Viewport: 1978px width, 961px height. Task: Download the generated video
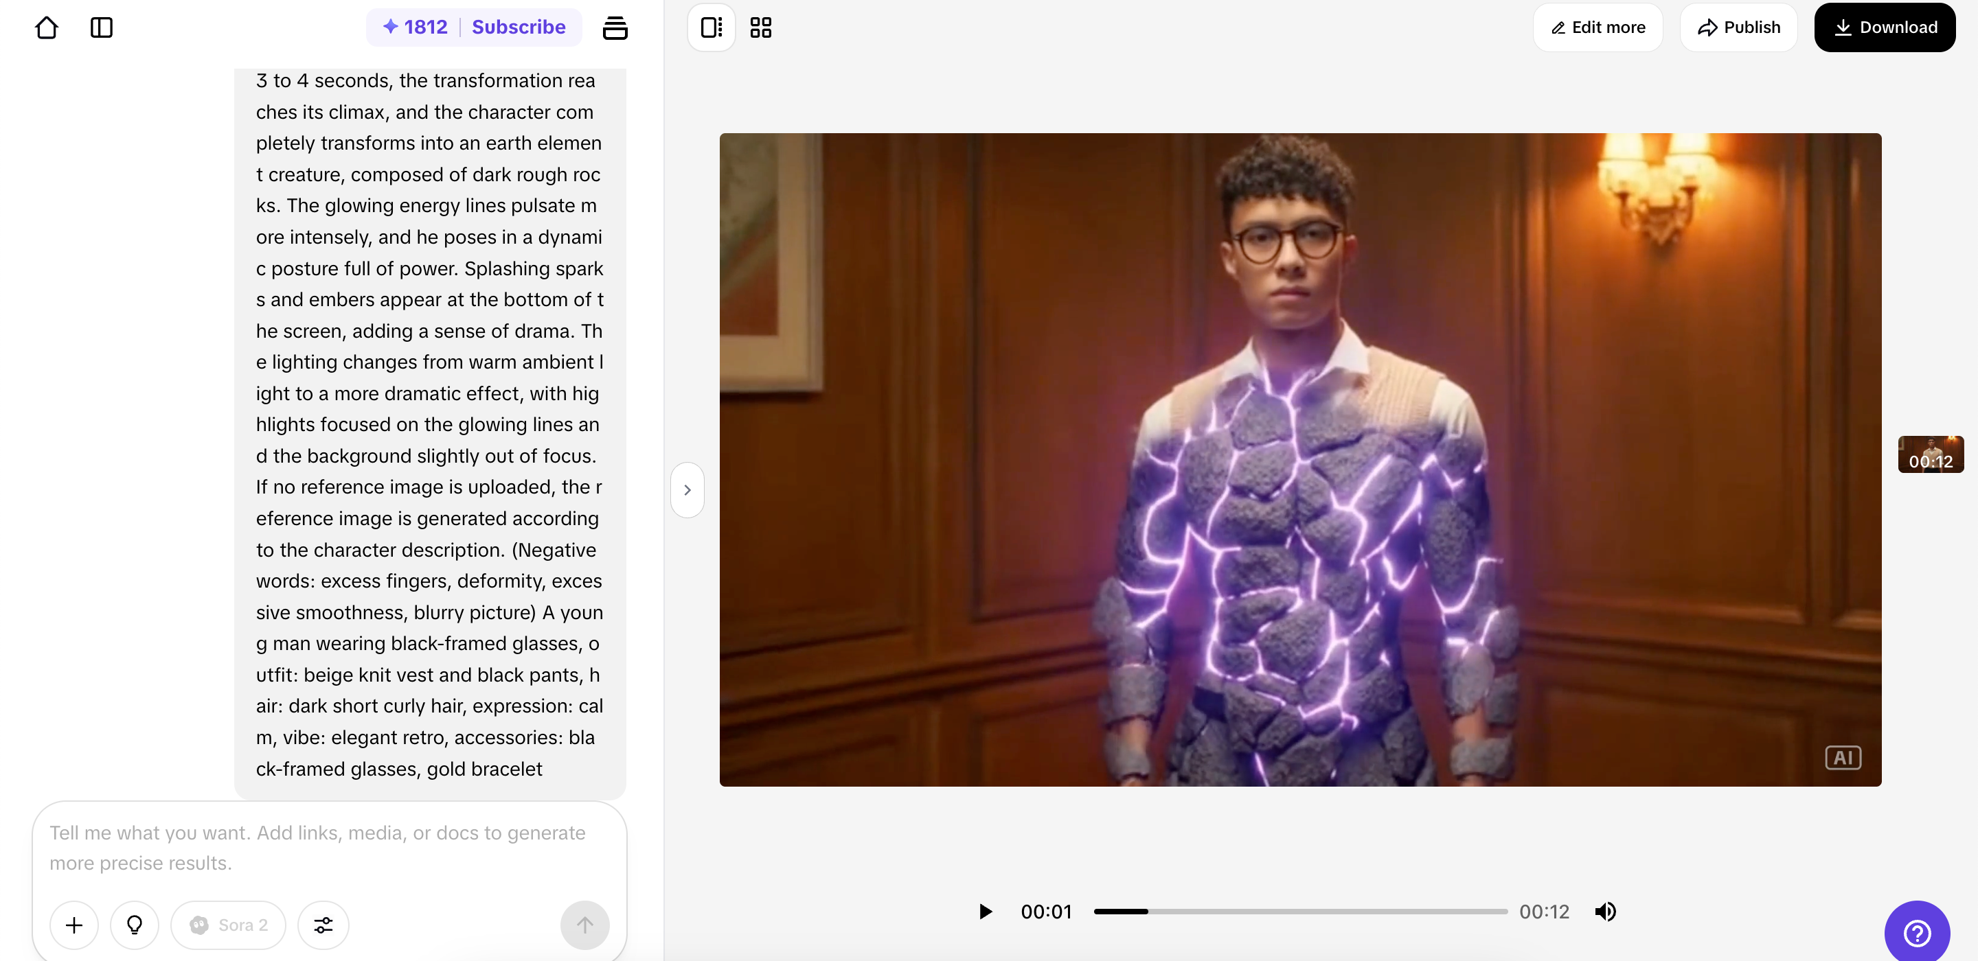tap(1885, 27)
